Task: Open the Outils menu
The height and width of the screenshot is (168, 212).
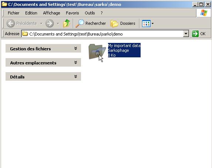Action: click(x=90, y=13)
